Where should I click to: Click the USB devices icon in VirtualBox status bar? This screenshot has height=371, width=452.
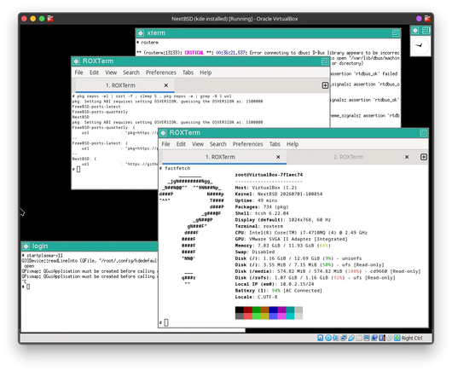tap(351, 338)
